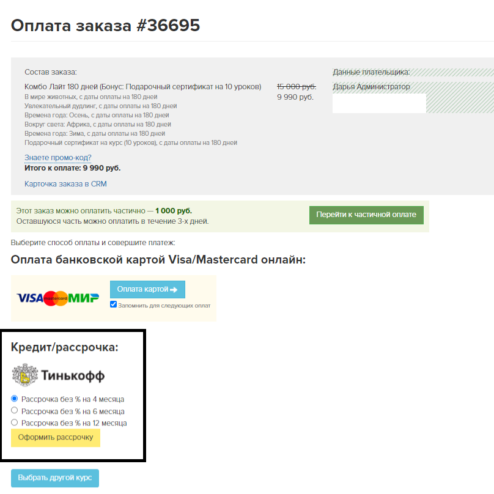Click the МИР payment system logo
Screen dimensions: 494x494
click(x=84, y=298)
